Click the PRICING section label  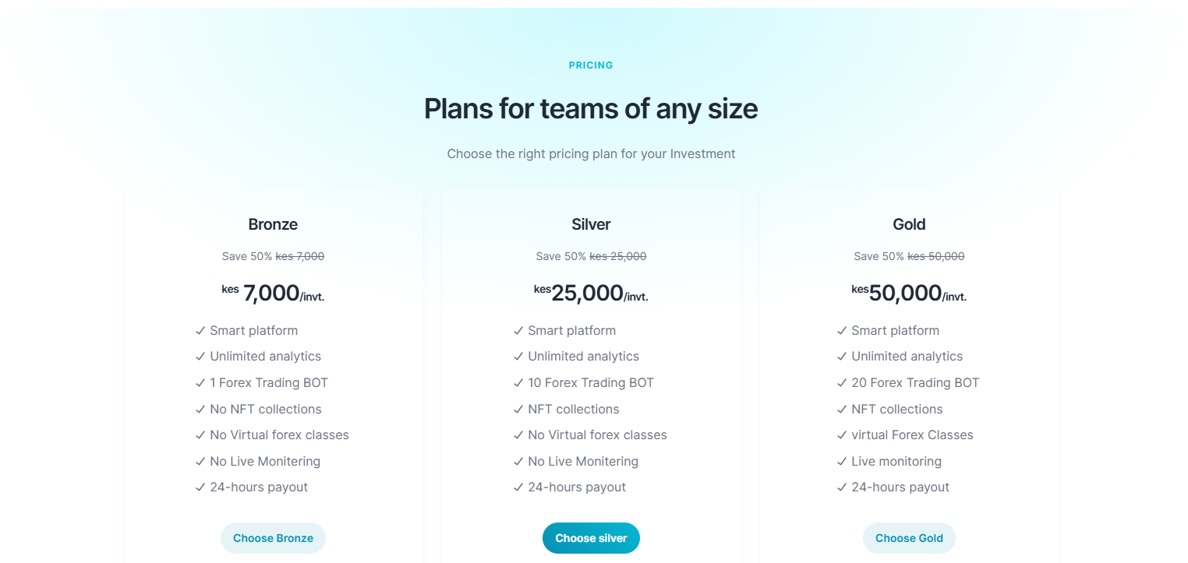click(591, 65)
